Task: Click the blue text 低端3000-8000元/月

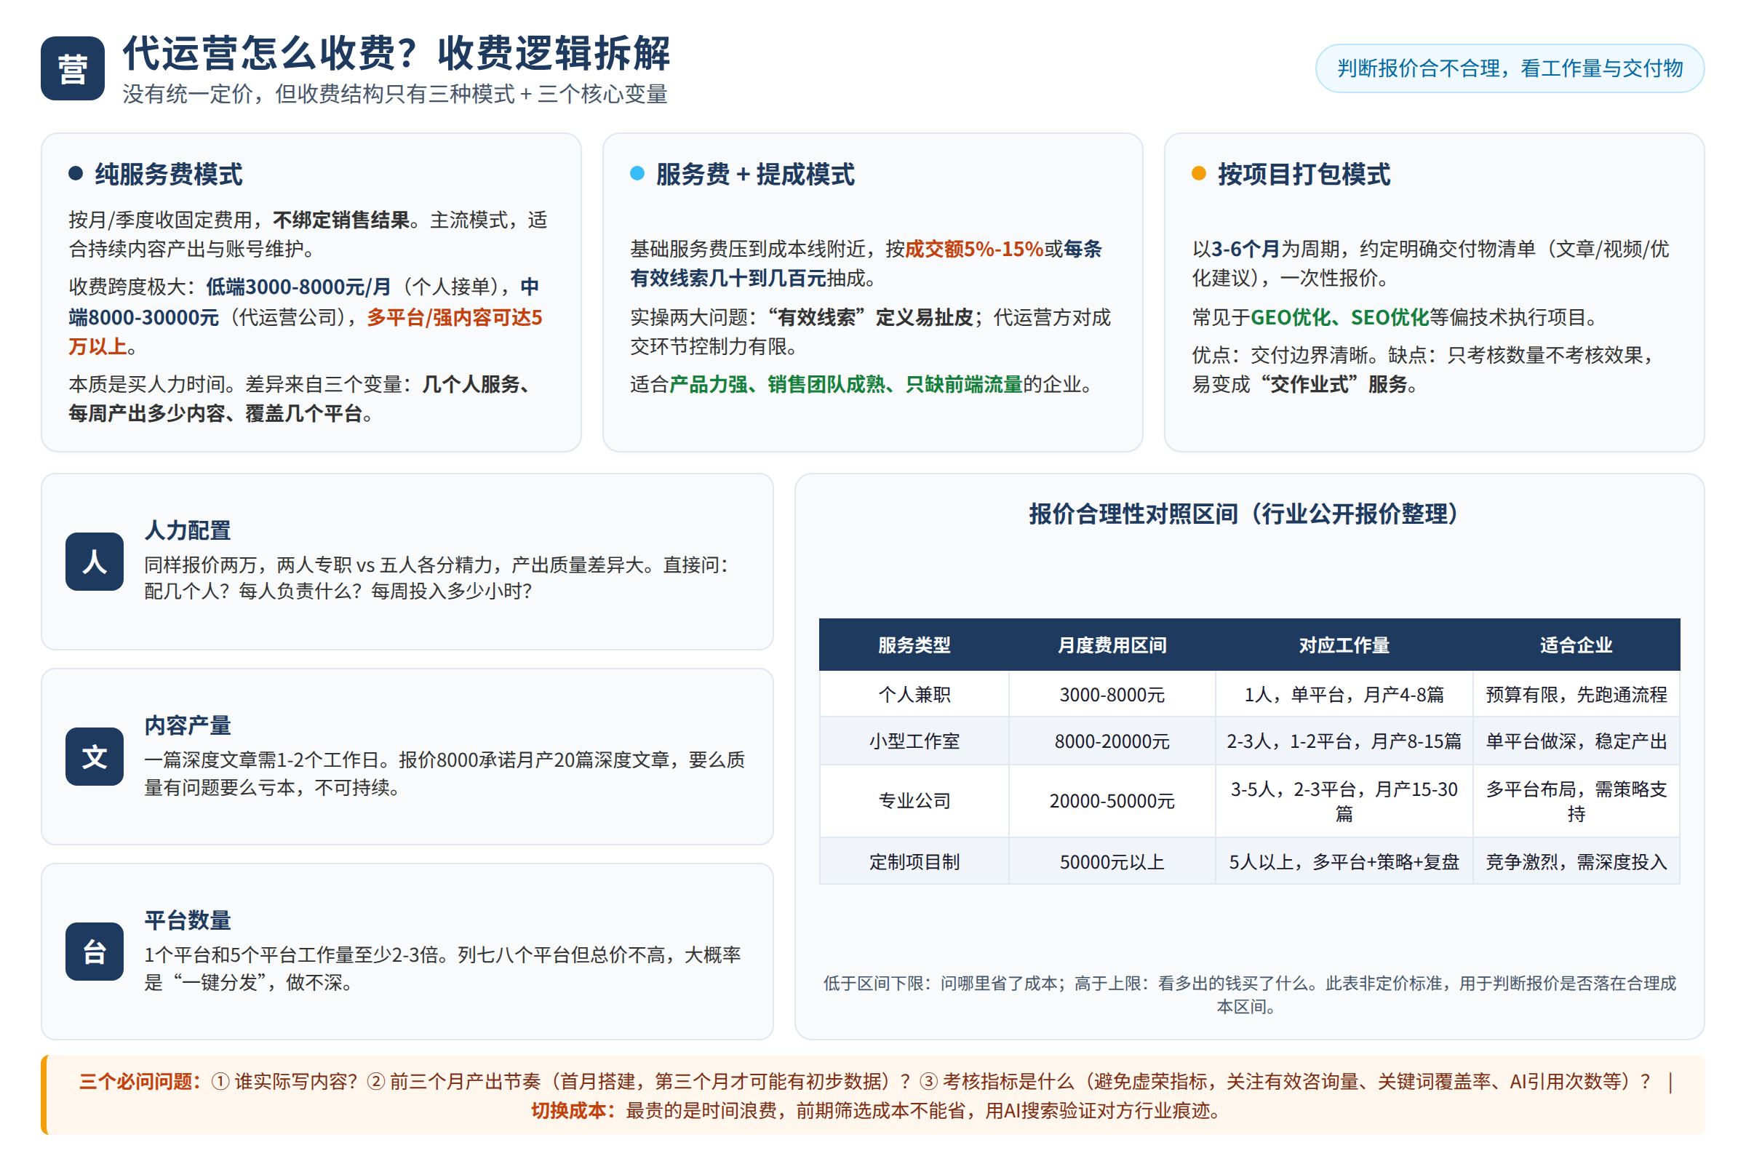Action: (x=298, y=287)
